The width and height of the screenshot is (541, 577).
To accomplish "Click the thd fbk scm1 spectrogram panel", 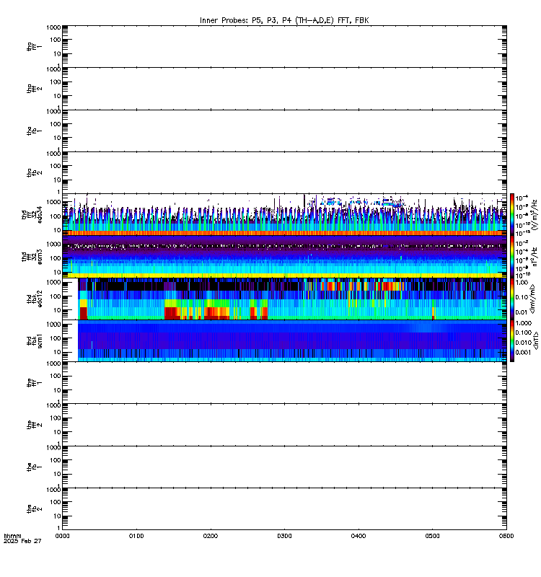I will pyautogui.click(x=284, y=340).
